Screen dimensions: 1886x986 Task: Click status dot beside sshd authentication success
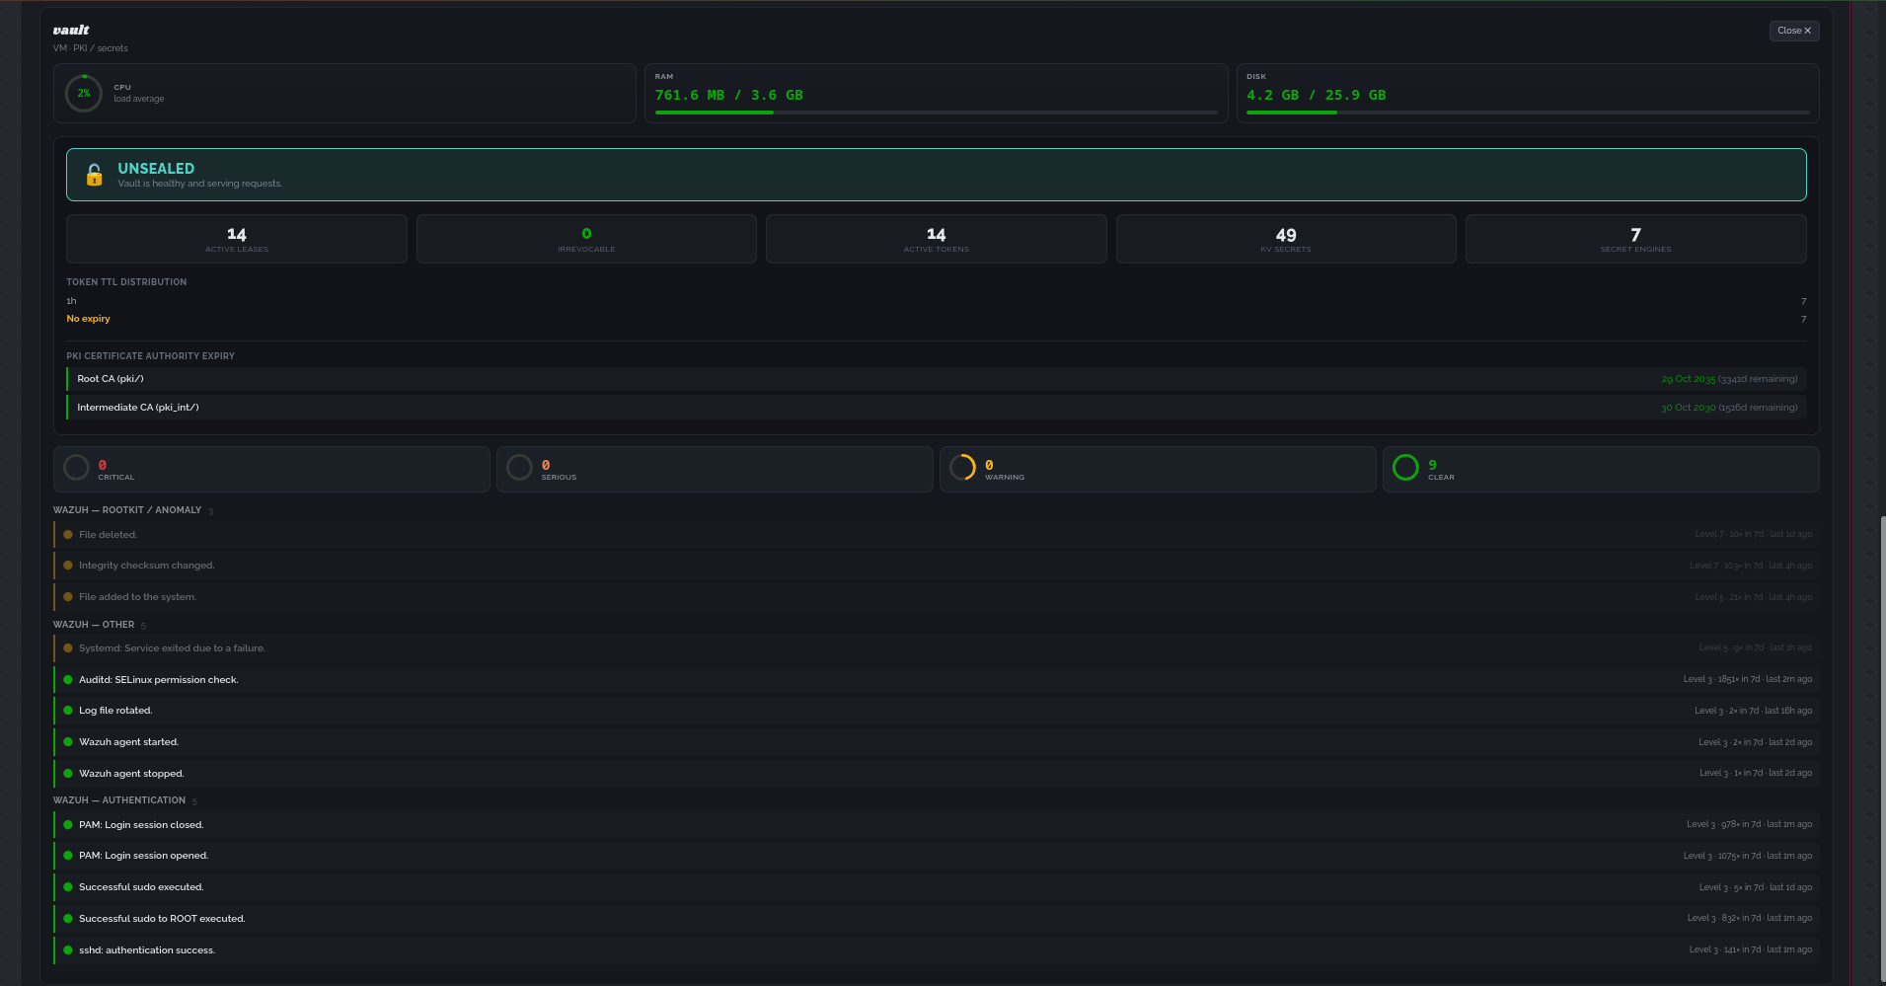68,950
